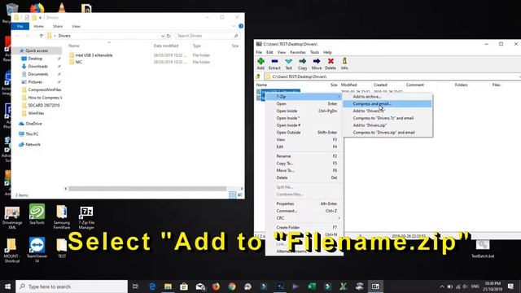Open the View menu in 7-Zip
Viewport: 521px width, 293px height.
coord(282,52)
